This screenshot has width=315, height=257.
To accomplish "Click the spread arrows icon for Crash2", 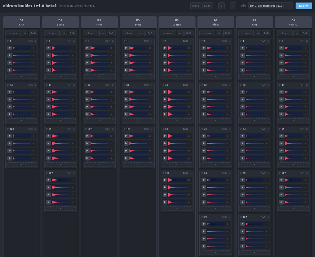I will (297, 33).
